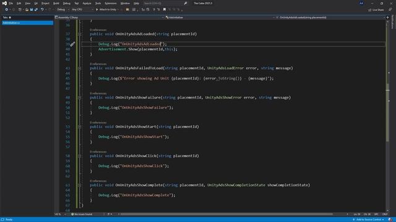Open the File menu
Screen dimensions: 396x222
[x=11, y=3]
